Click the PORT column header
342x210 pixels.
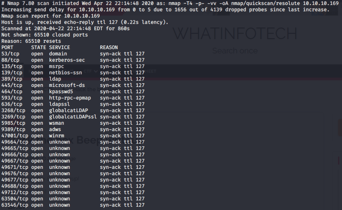pos(7,47)
